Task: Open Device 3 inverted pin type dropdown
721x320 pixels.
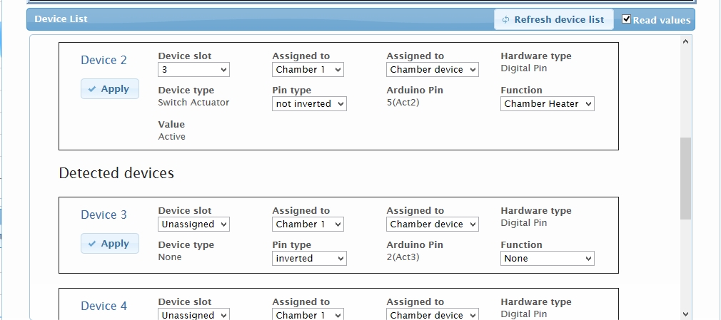Action: (309, 259)
